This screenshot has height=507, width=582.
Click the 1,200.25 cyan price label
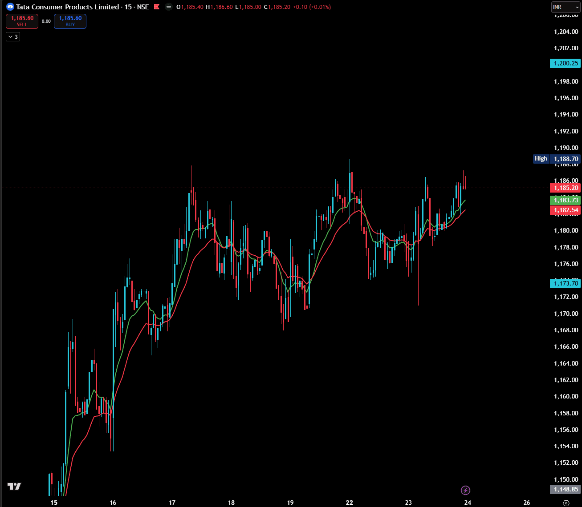pyautogui.click(x=565, y=63)
